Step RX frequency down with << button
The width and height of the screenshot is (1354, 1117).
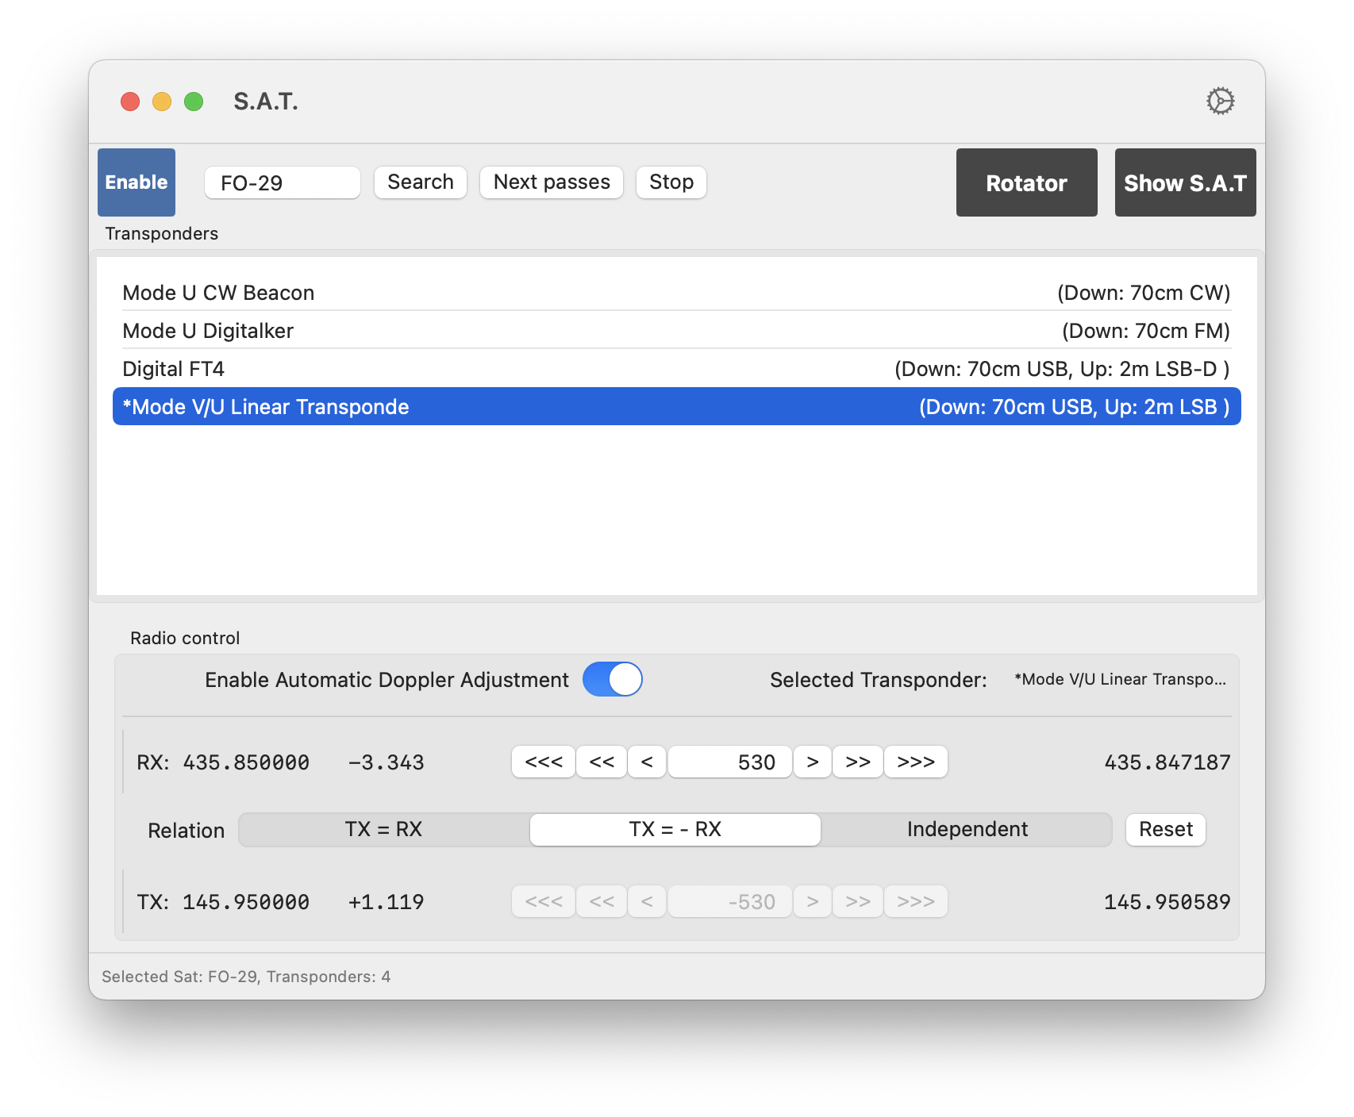coord(602,762)
